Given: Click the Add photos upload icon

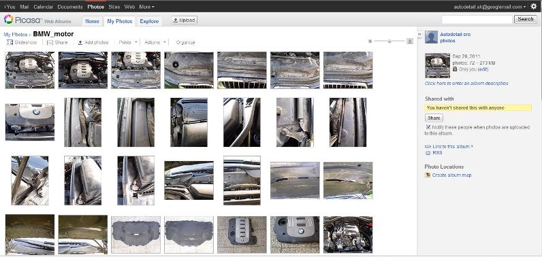Looking at the screenshot, I should [x=80, y=42].
